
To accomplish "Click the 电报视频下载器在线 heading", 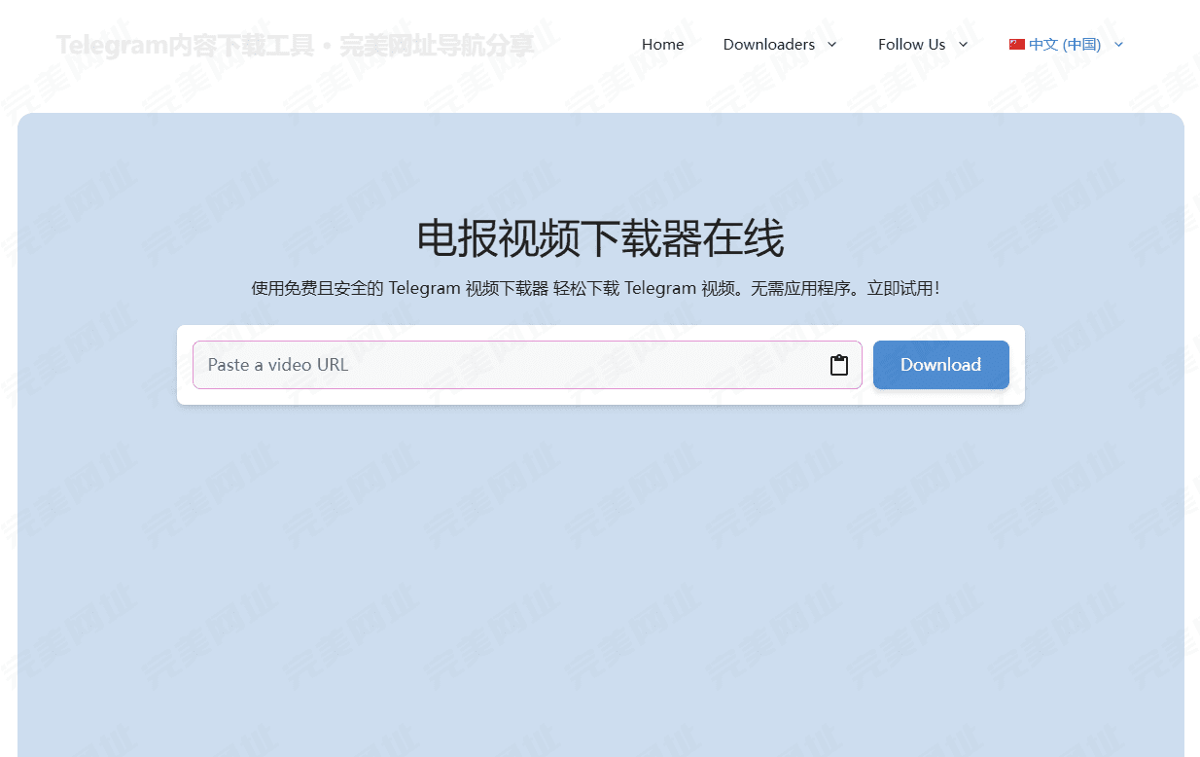I will tap(600, 238).
